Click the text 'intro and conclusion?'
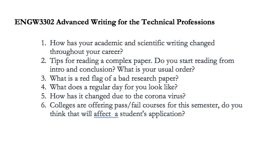The width and height of the screenshot is (266, 144). pos(82,70)
